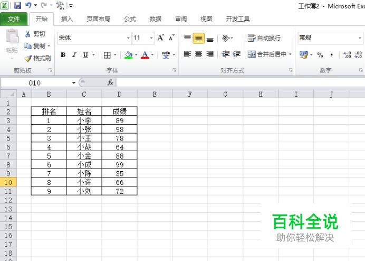The width and height of the screenshot is (365, 261).
Task: Open the Alignment group dialog launcher
Action: point(291,70)
